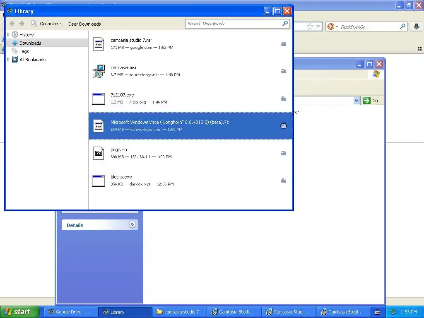424x318 pixels.
Task: Open the address bar dropdown in Explorer window
Action: point(357,101)
